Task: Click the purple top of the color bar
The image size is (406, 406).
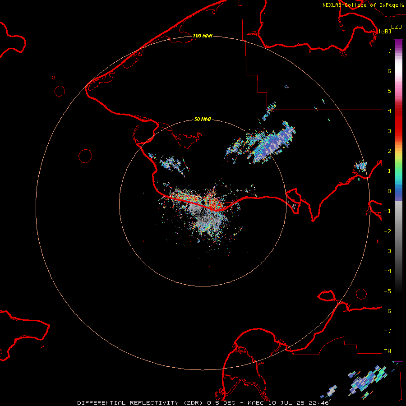Action: coord(398,44)
